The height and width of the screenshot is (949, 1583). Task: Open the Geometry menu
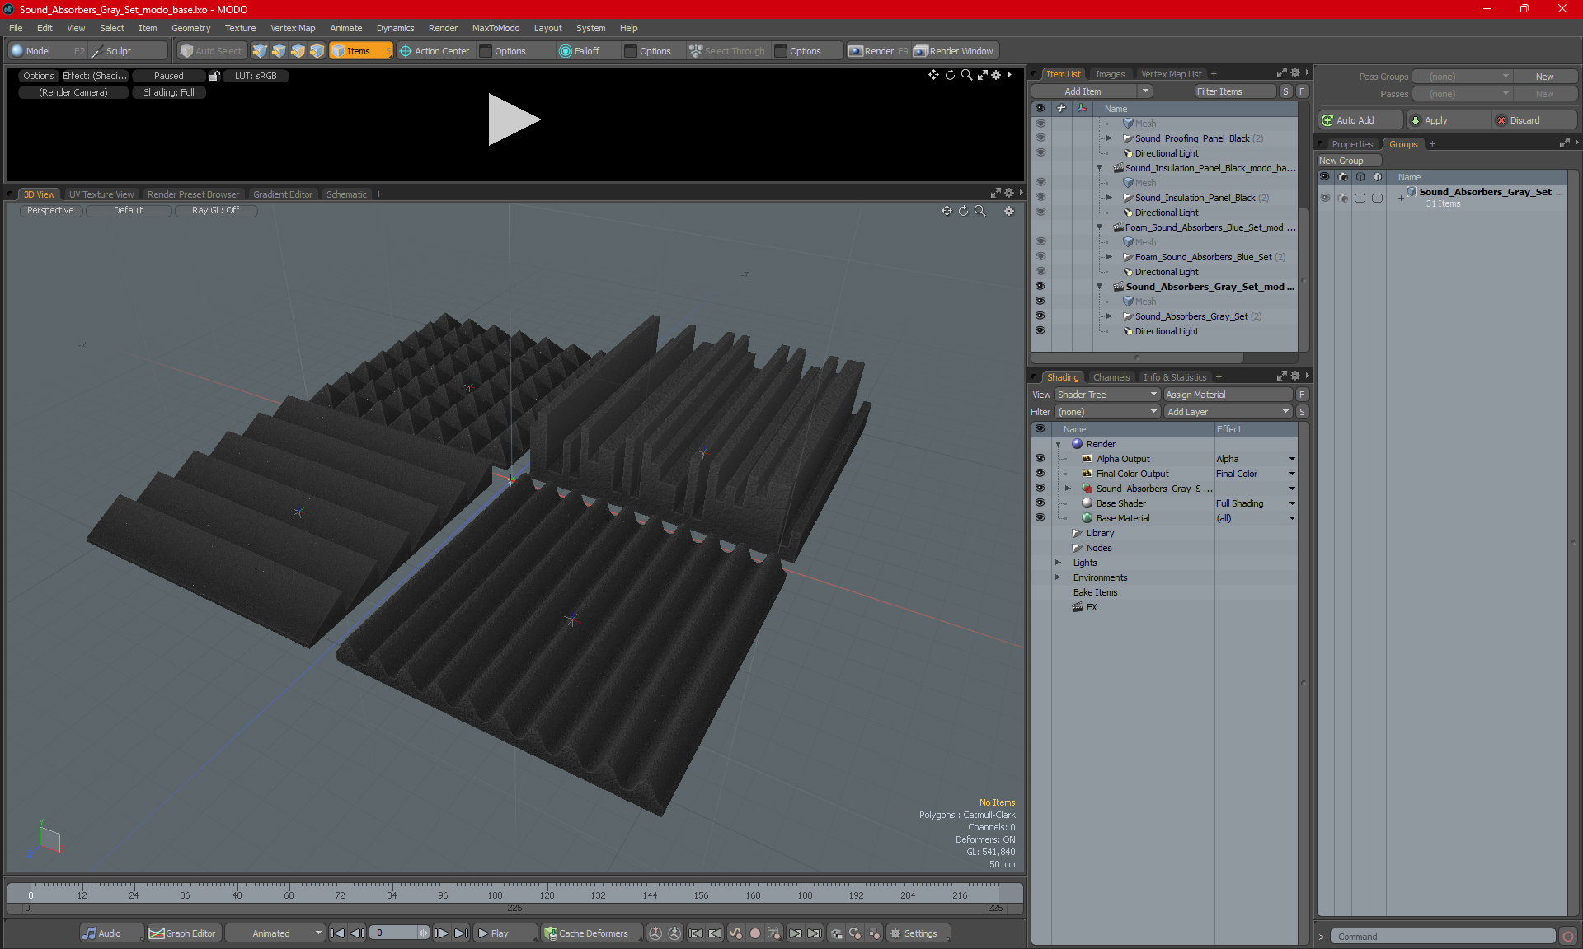pos(190,28)
